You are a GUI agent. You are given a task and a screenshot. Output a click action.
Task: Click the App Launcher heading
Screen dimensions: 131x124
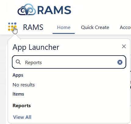[x=36, y=47]
